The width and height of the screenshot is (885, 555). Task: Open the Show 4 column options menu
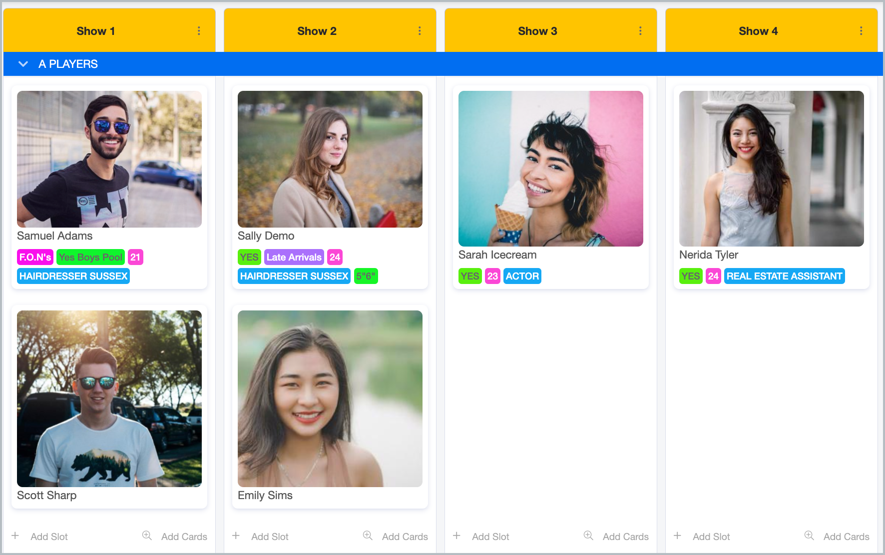click(x=861, y=31)
